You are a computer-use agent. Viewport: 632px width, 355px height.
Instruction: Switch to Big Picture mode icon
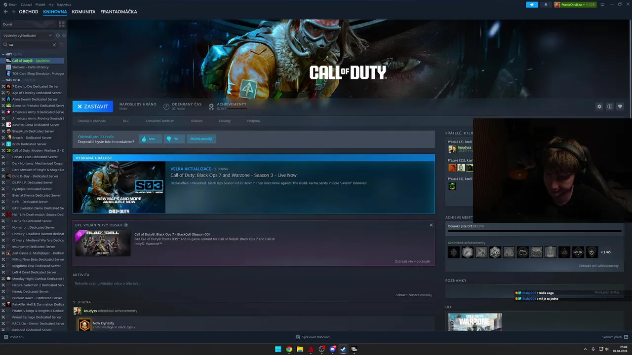click(602, 4)
